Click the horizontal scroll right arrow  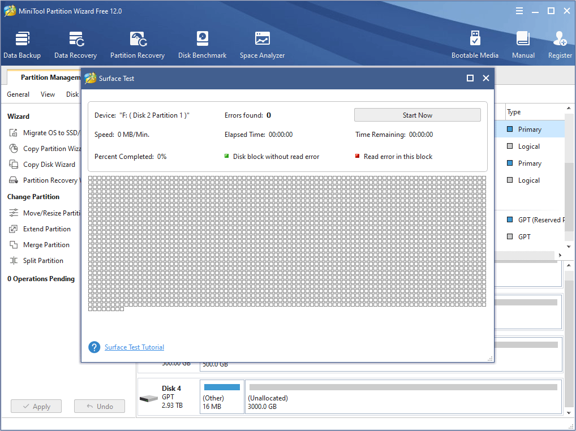560,255
